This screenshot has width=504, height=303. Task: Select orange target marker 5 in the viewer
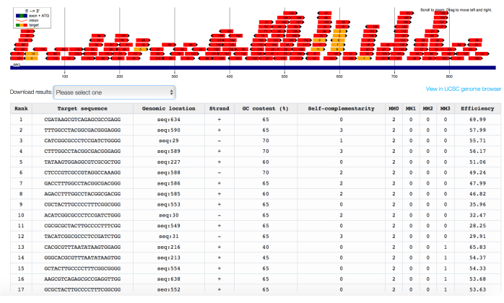[x=140, y=49]
